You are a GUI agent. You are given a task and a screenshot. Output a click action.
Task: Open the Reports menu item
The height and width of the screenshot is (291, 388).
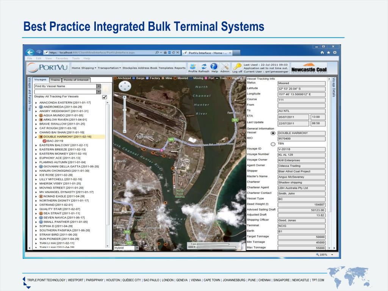(180, 68)
